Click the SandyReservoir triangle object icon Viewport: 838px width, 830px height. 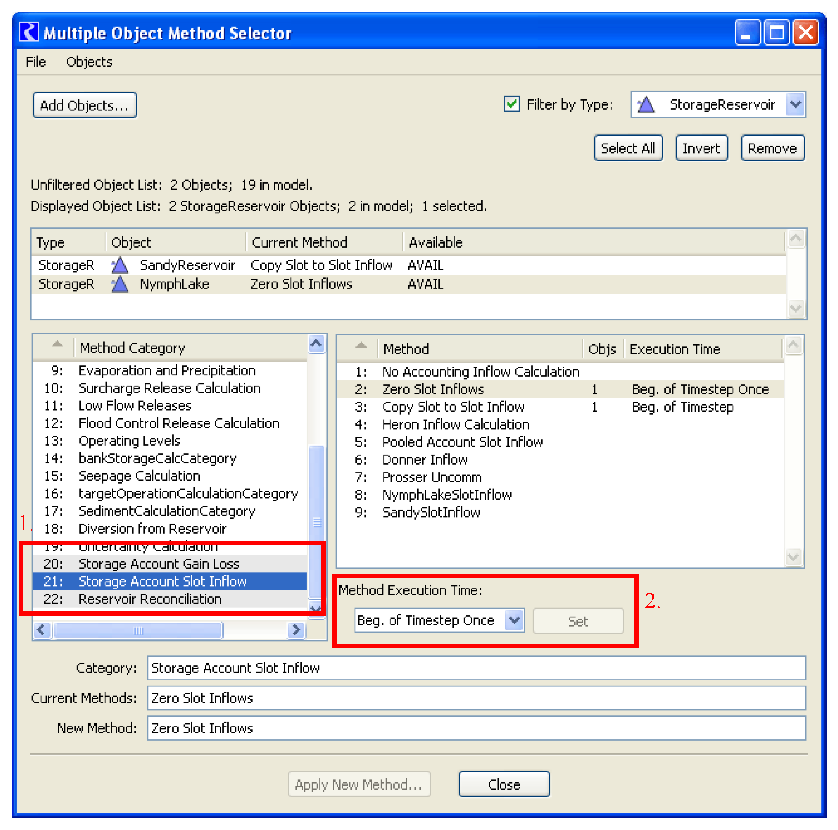click(120, 265)
